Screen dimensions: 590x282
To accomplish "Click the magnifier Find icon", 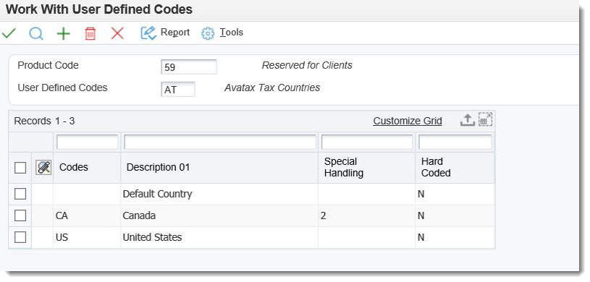I will (36, 33).
